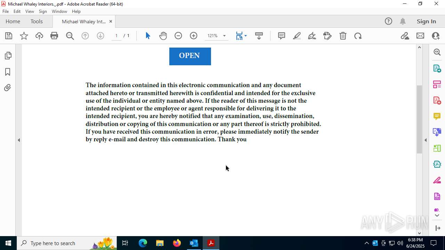Open Create PDF tool in right pane
The width and height of the screenshot is (445, 250).
pos(437,100)
